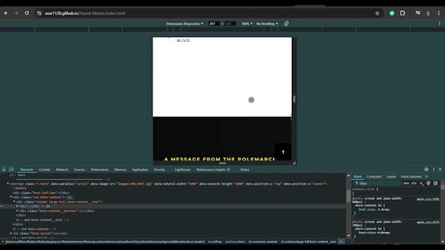Grab the viewport right-edge resize handle
This screenshot has height=250, width=445.
tap(294, 99)
